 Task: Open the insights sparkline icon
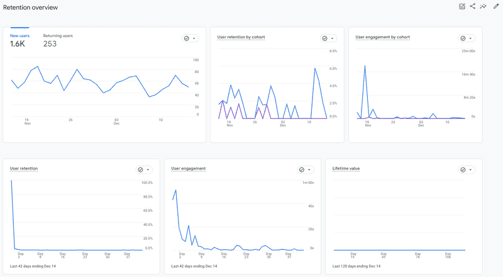[x=483, y=6]
